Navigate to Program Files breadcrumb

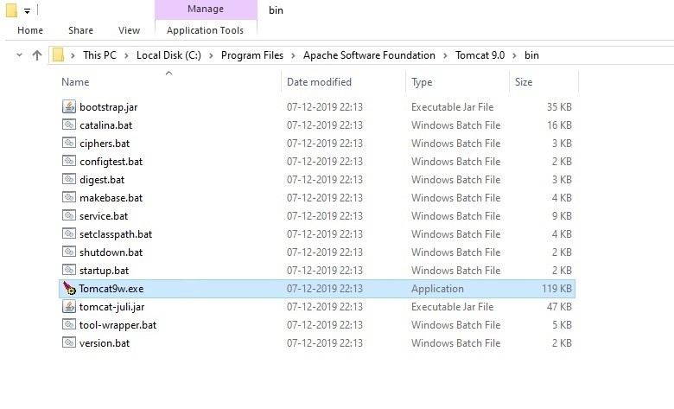252,55
